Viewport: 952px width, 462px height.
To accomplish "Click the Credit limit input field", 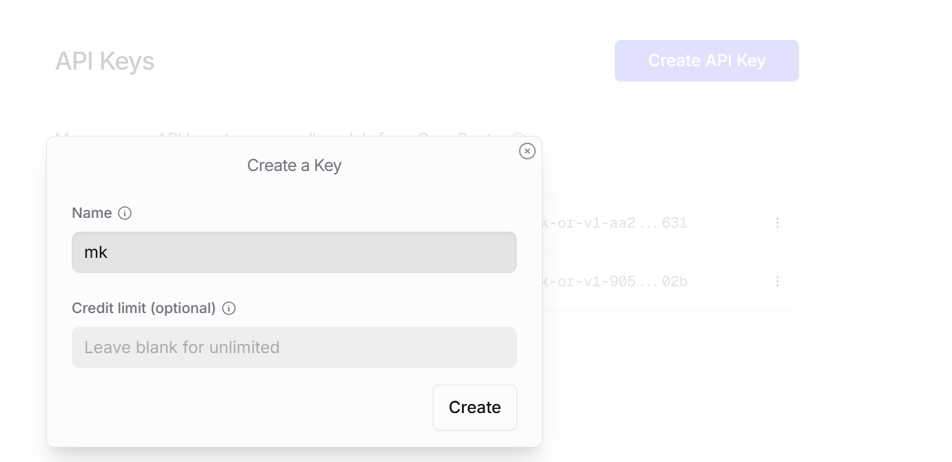I will 294,348.
